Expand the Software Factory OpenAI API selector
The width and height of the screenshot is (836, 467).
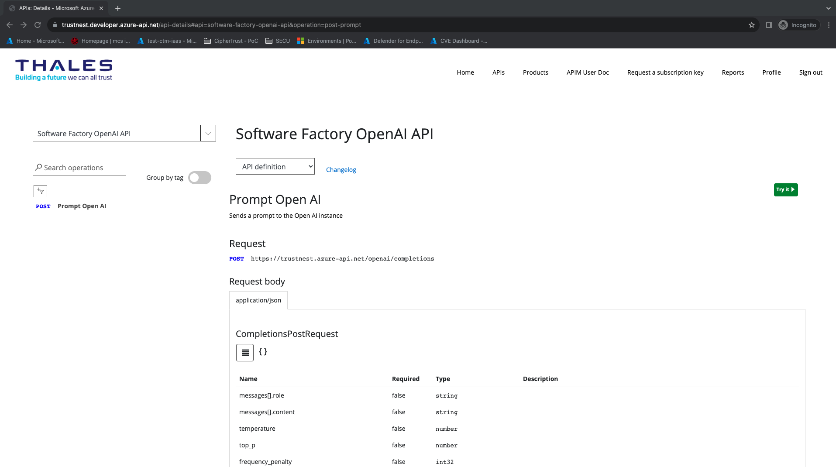[x=208, y=133]
